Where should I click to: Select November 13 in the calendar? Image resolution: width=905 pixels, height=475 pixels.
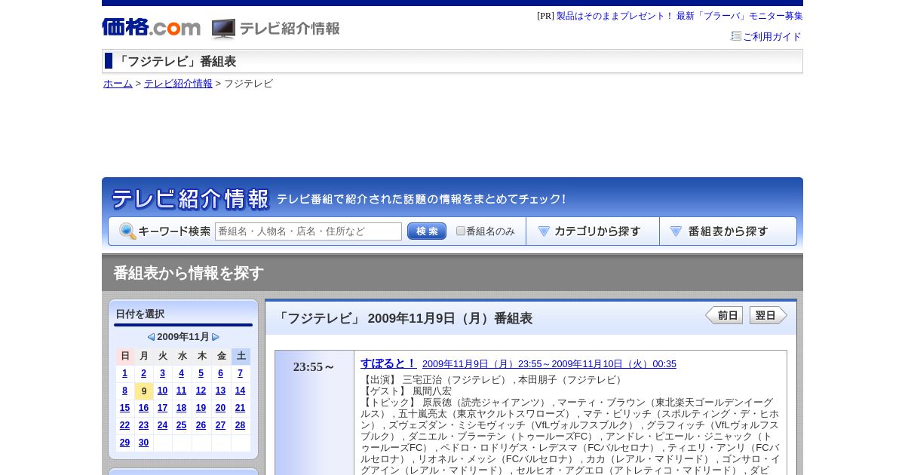coord(221,391)
